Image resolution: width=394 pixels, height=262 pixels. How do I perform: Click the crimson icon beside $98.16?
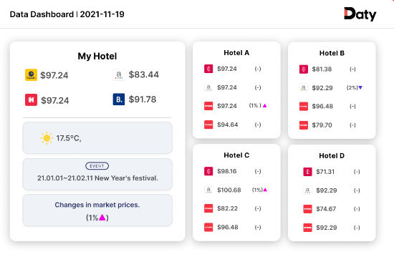tap(208, 171)
